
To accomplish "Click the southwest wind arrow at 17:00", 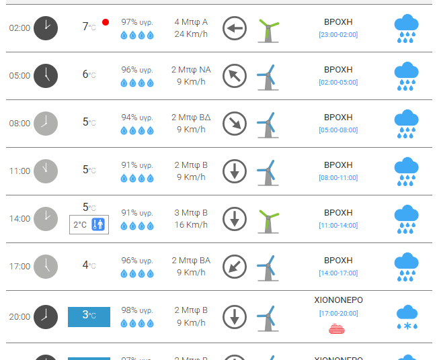I will (x=235, y=267).
